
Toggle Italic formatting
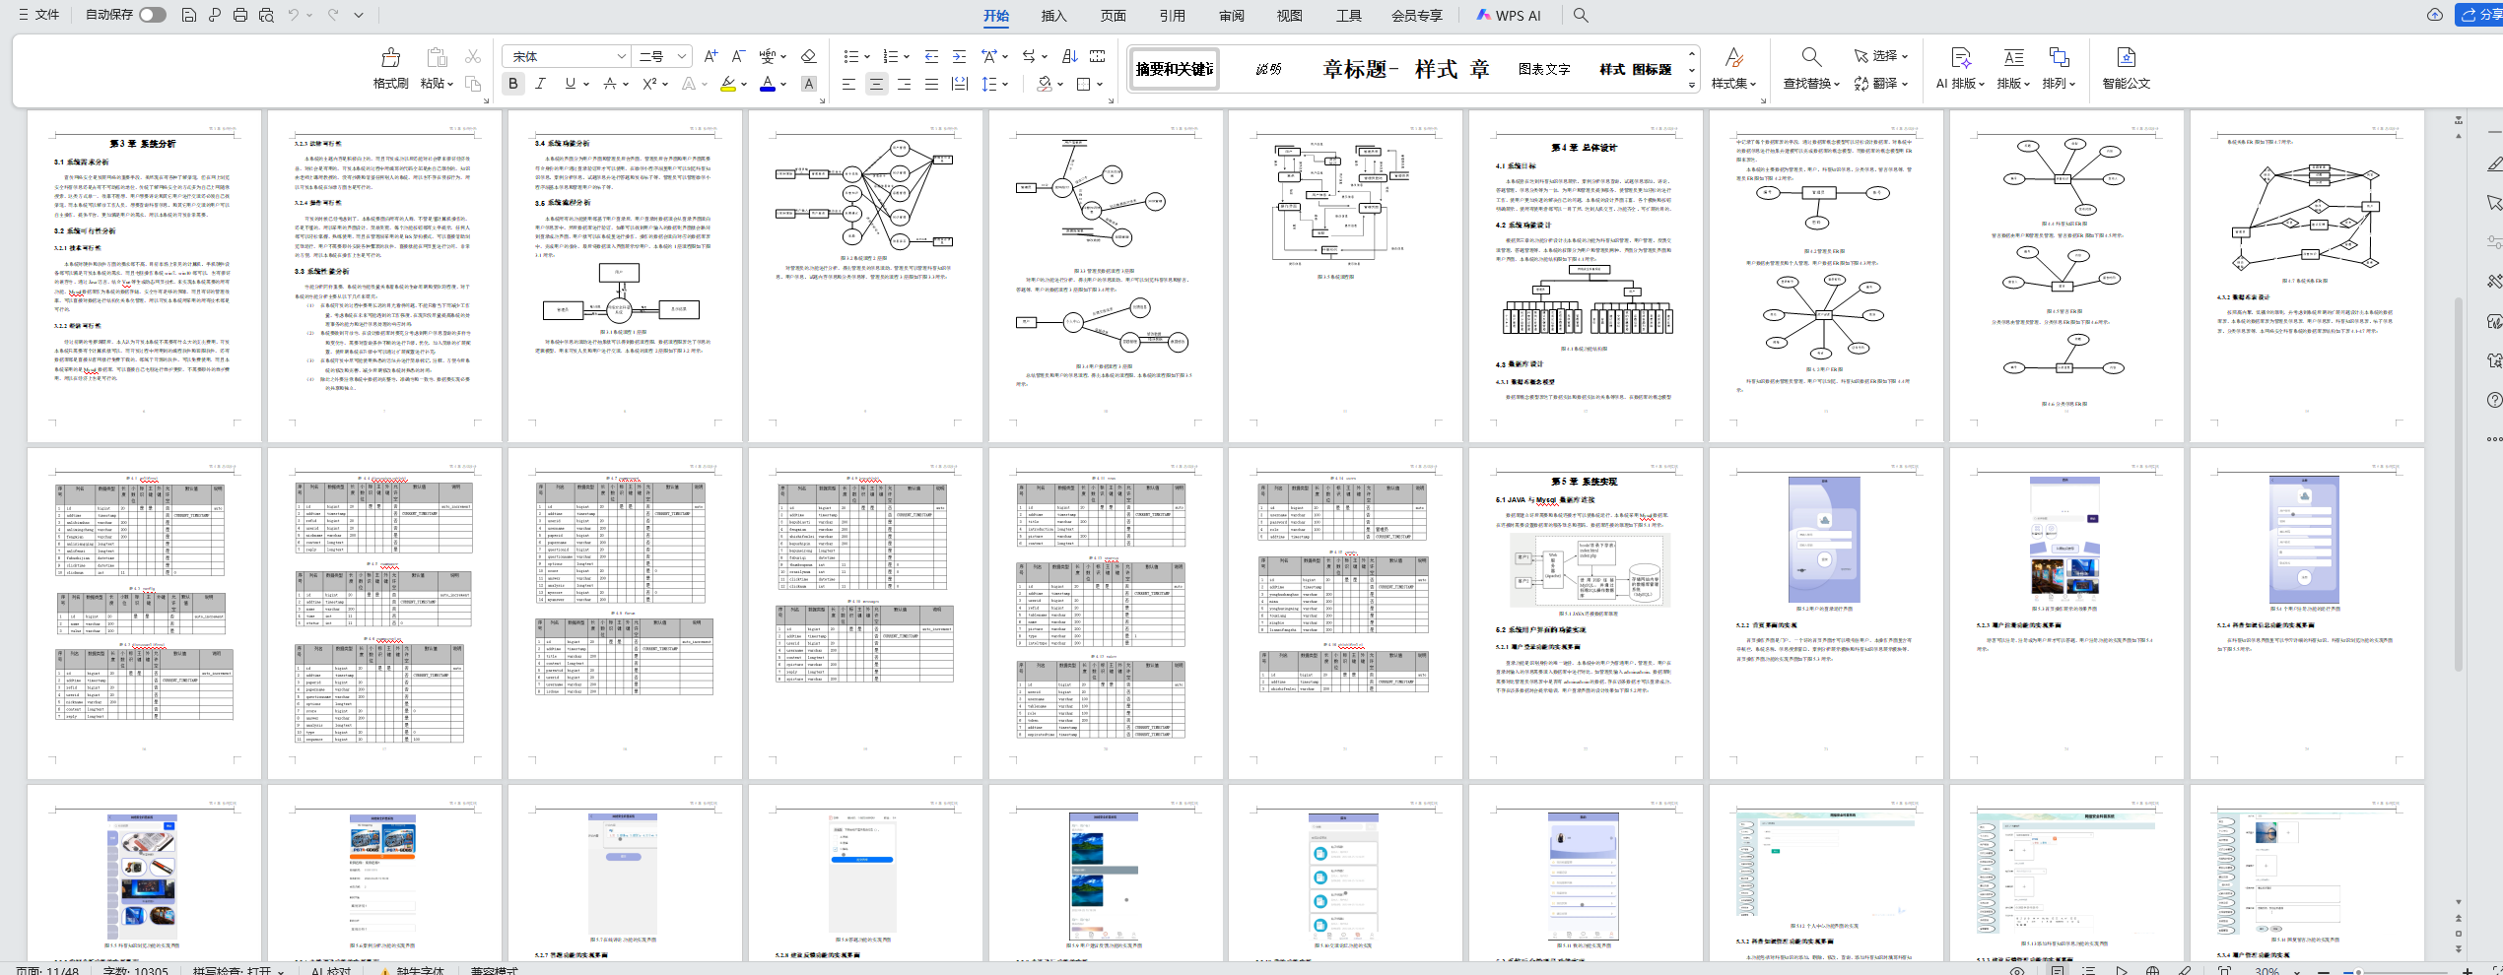coord(540,85)
